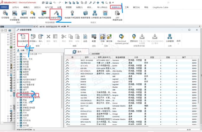Expand 测量设备 category node
Image resolution: width=202 pixels, height=132 pixels.
tap(18, 69)
